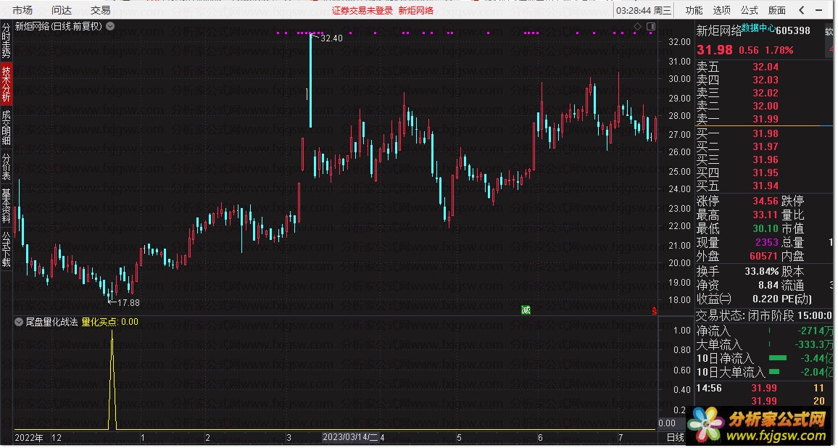Open the 市场 menu
This screenshot has height=448, width=838.
[x=22, y=10]
